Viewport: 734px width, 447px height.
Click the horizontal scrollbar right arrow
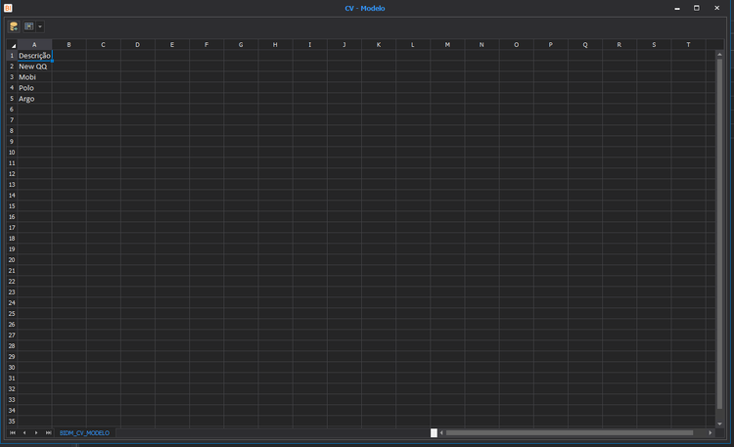(x=711, y=433)
